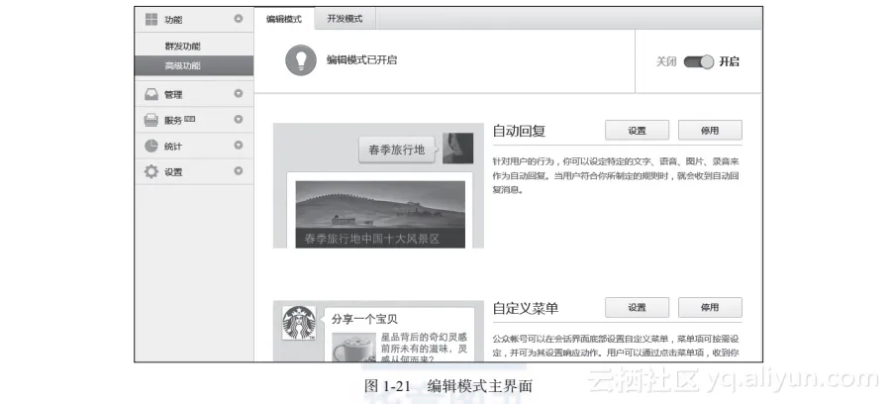Click 设置 button for 自动回复

point(637,130)
